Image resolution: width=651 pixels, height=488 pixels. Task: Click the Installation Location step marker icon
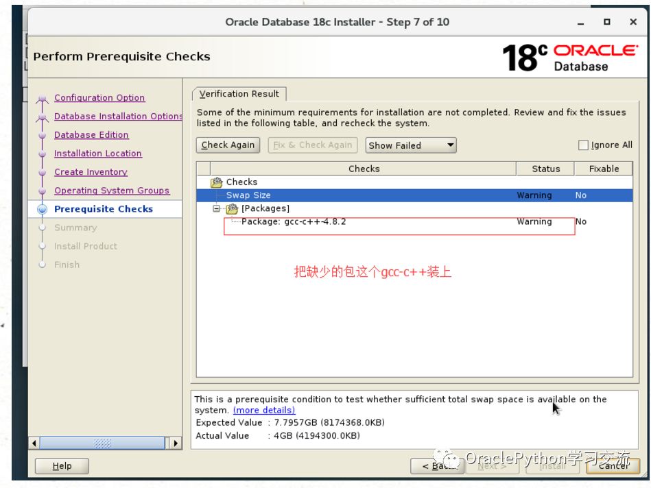42,154
